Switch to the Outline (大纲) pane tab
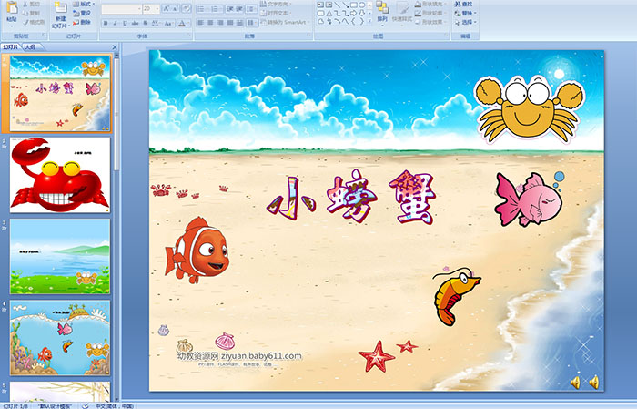Viewport: 637px width, 409px height. (31, 47)
